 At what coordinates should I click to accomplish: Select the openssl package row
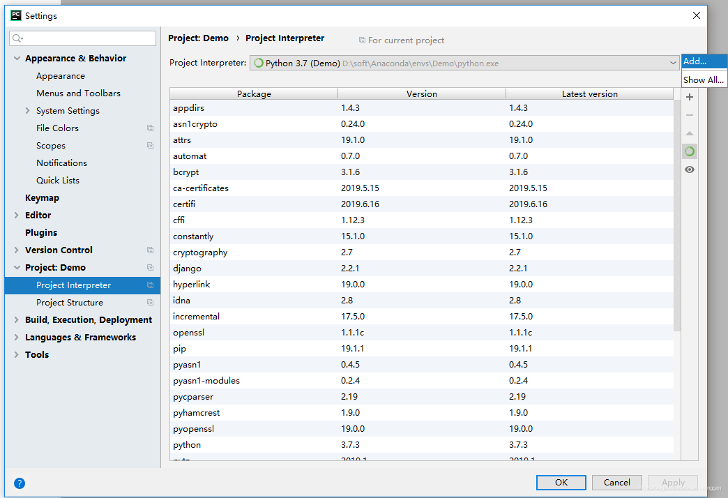422,333
